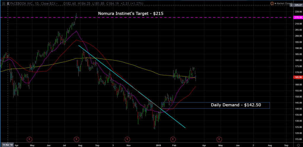Click the red 165.98 current price label
The image size is (303, 147).
point(298,77)
